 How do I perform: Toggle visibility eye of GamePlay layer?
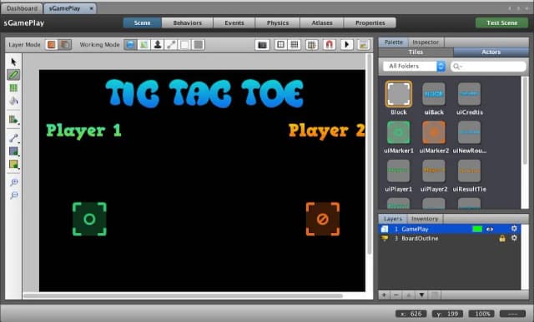point(490,230)
